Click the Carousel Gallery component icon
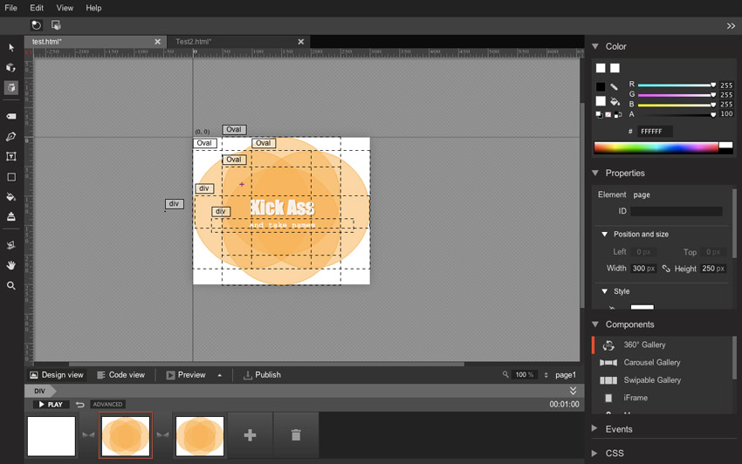The height and width of the screenshot is (464, 742). tap(608, 363)
